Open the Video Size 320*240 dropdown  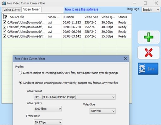[103, 111]
